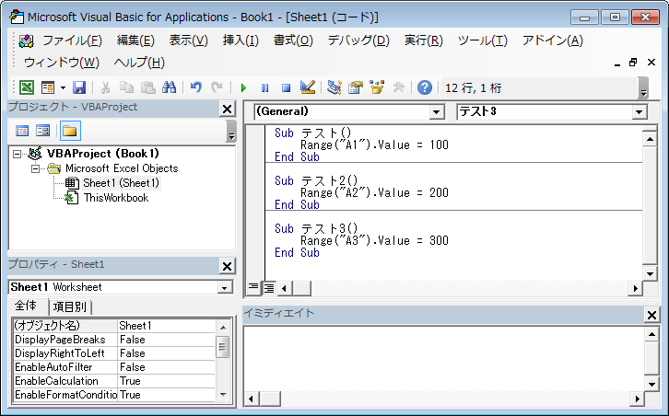Open the Insert UserForm dropdown arrow

coord(63,87)
